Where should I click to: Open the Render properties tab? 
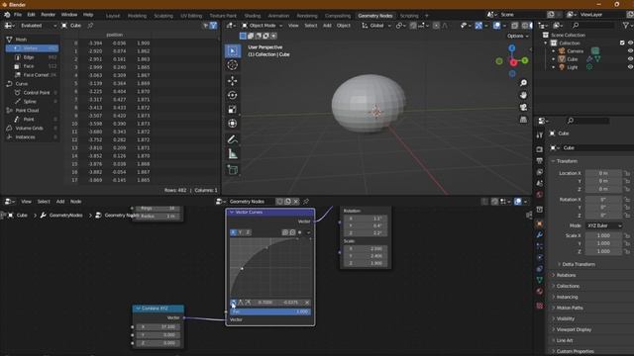click(539, 149)
